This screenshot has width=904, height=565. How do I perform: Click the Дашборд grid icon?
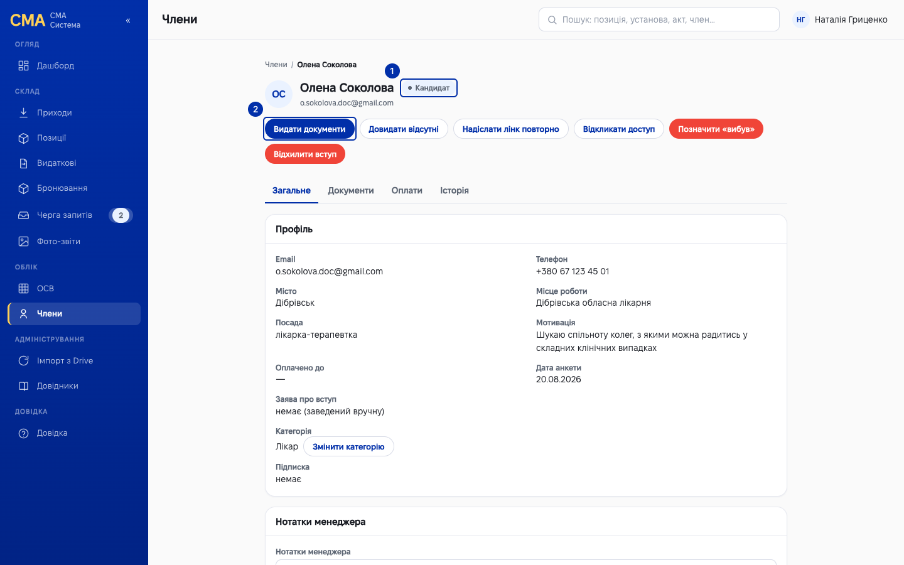(x=24, y=66)
